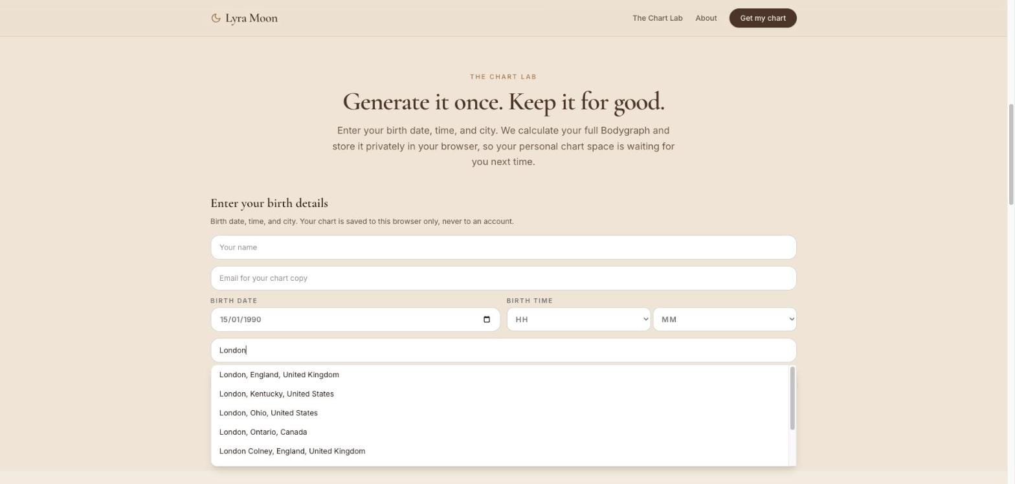Image resolution: width=1015 pixels, height=484 pixels.
Task: Click the Get my chart button
Action: (763, 18)
